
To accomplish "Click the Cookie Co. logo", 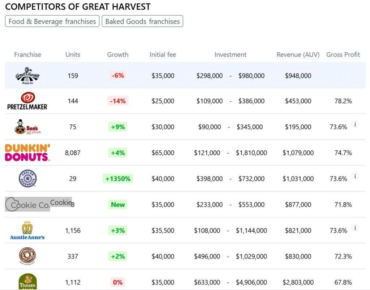I will (x=27, y=204).
